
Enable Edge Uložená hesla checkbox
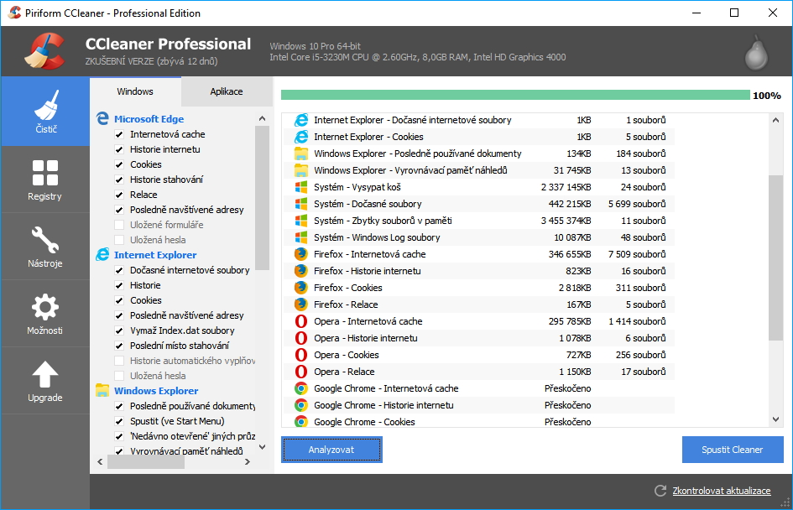[x=119, y=240]
